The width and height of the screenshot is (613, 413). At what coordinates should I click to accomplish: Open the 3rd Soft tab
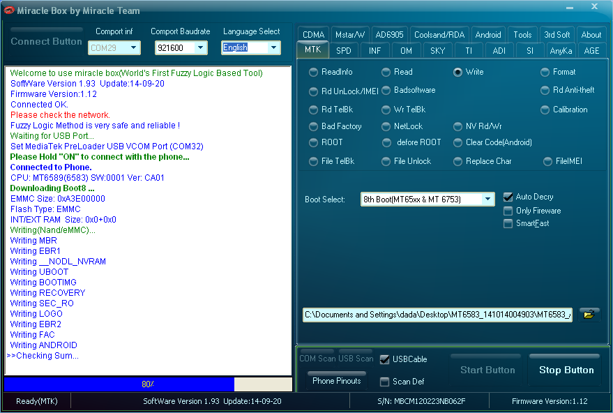pyautogui.click(x=557, y=35)
